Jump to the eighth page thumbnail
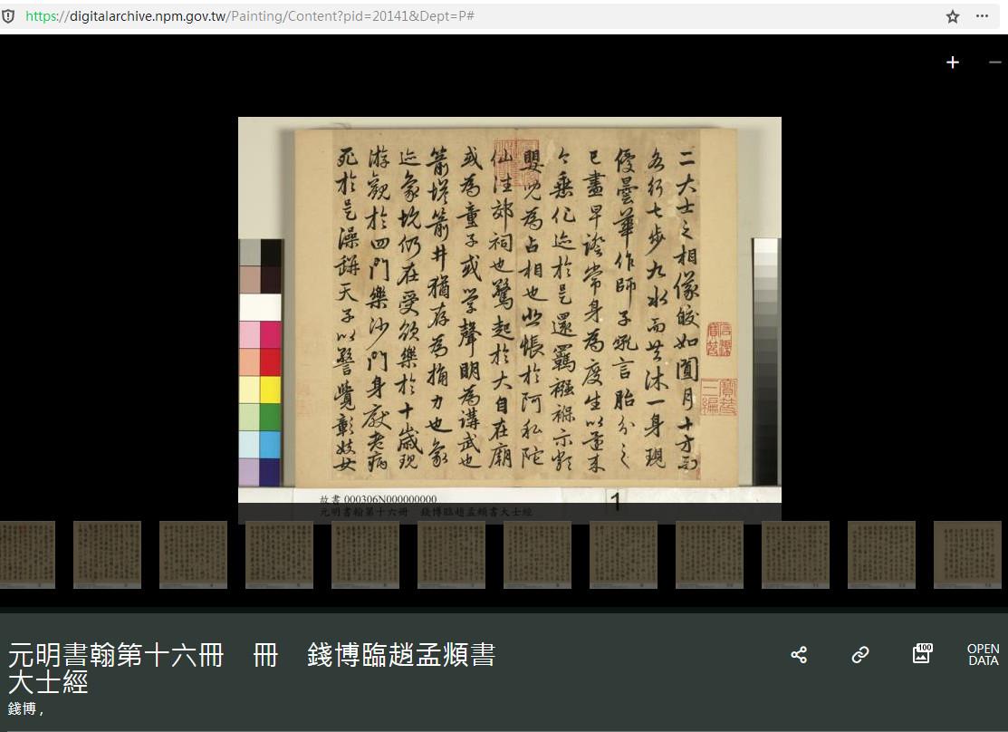This screenshot has height=732, width=1008. 623,554
